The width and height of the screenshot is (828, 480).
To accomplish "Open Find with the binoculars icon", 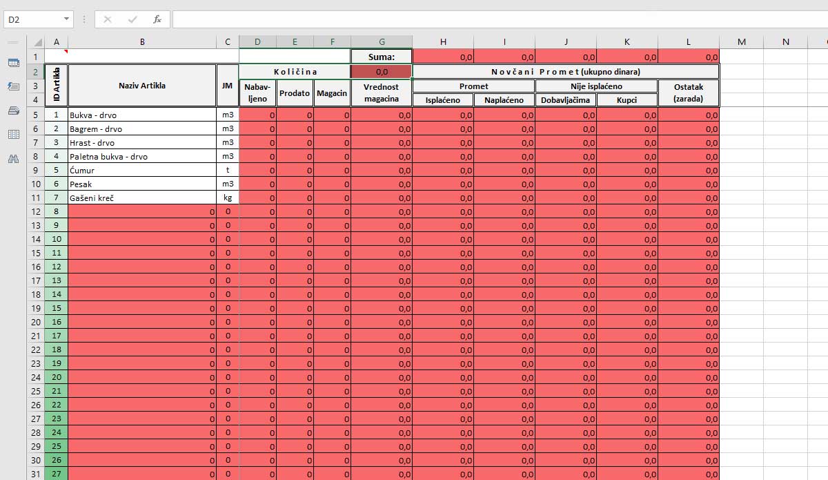I will (14, 159).
